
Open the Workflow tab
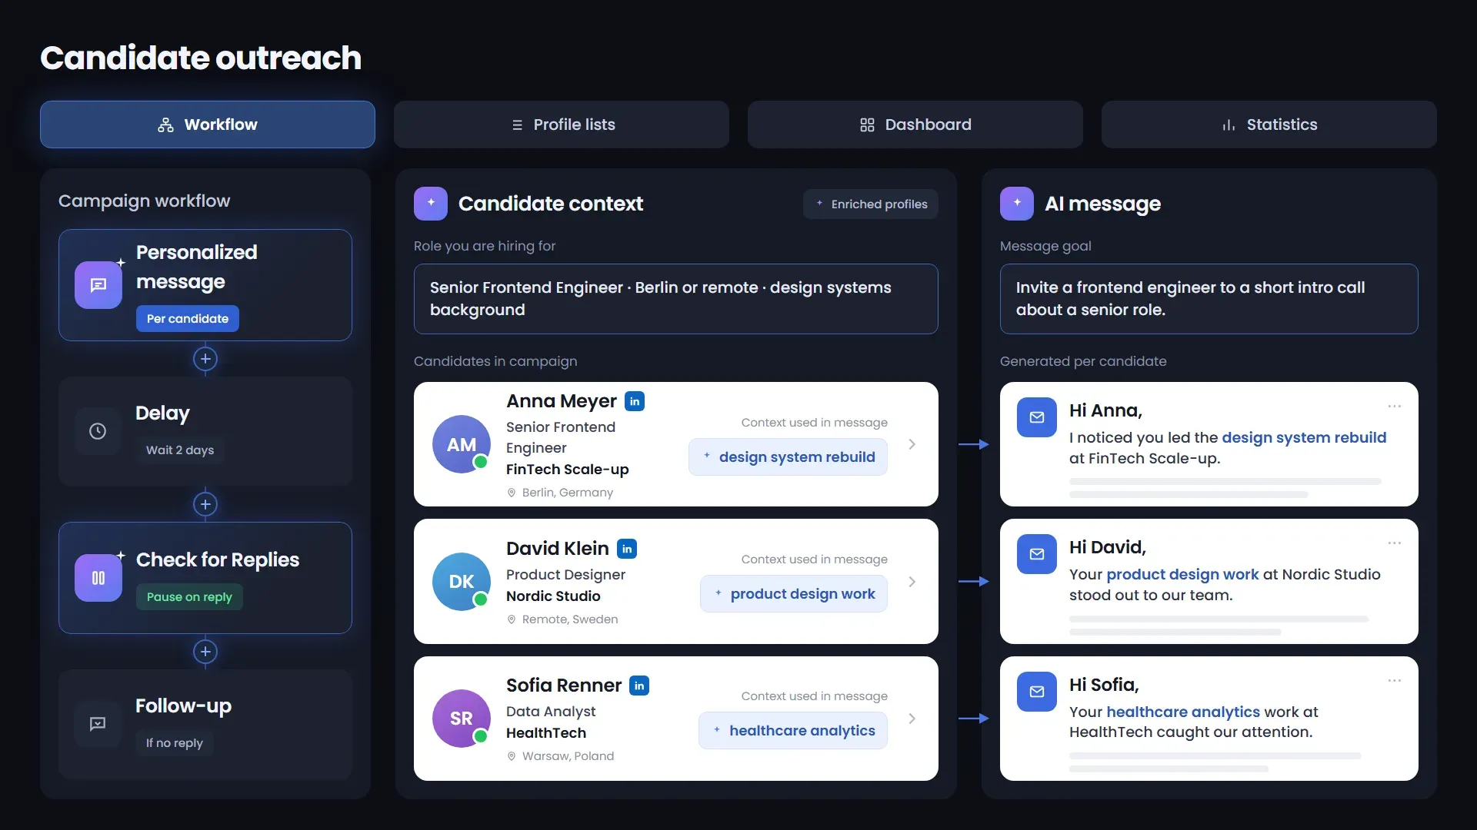tap(208, 124)
